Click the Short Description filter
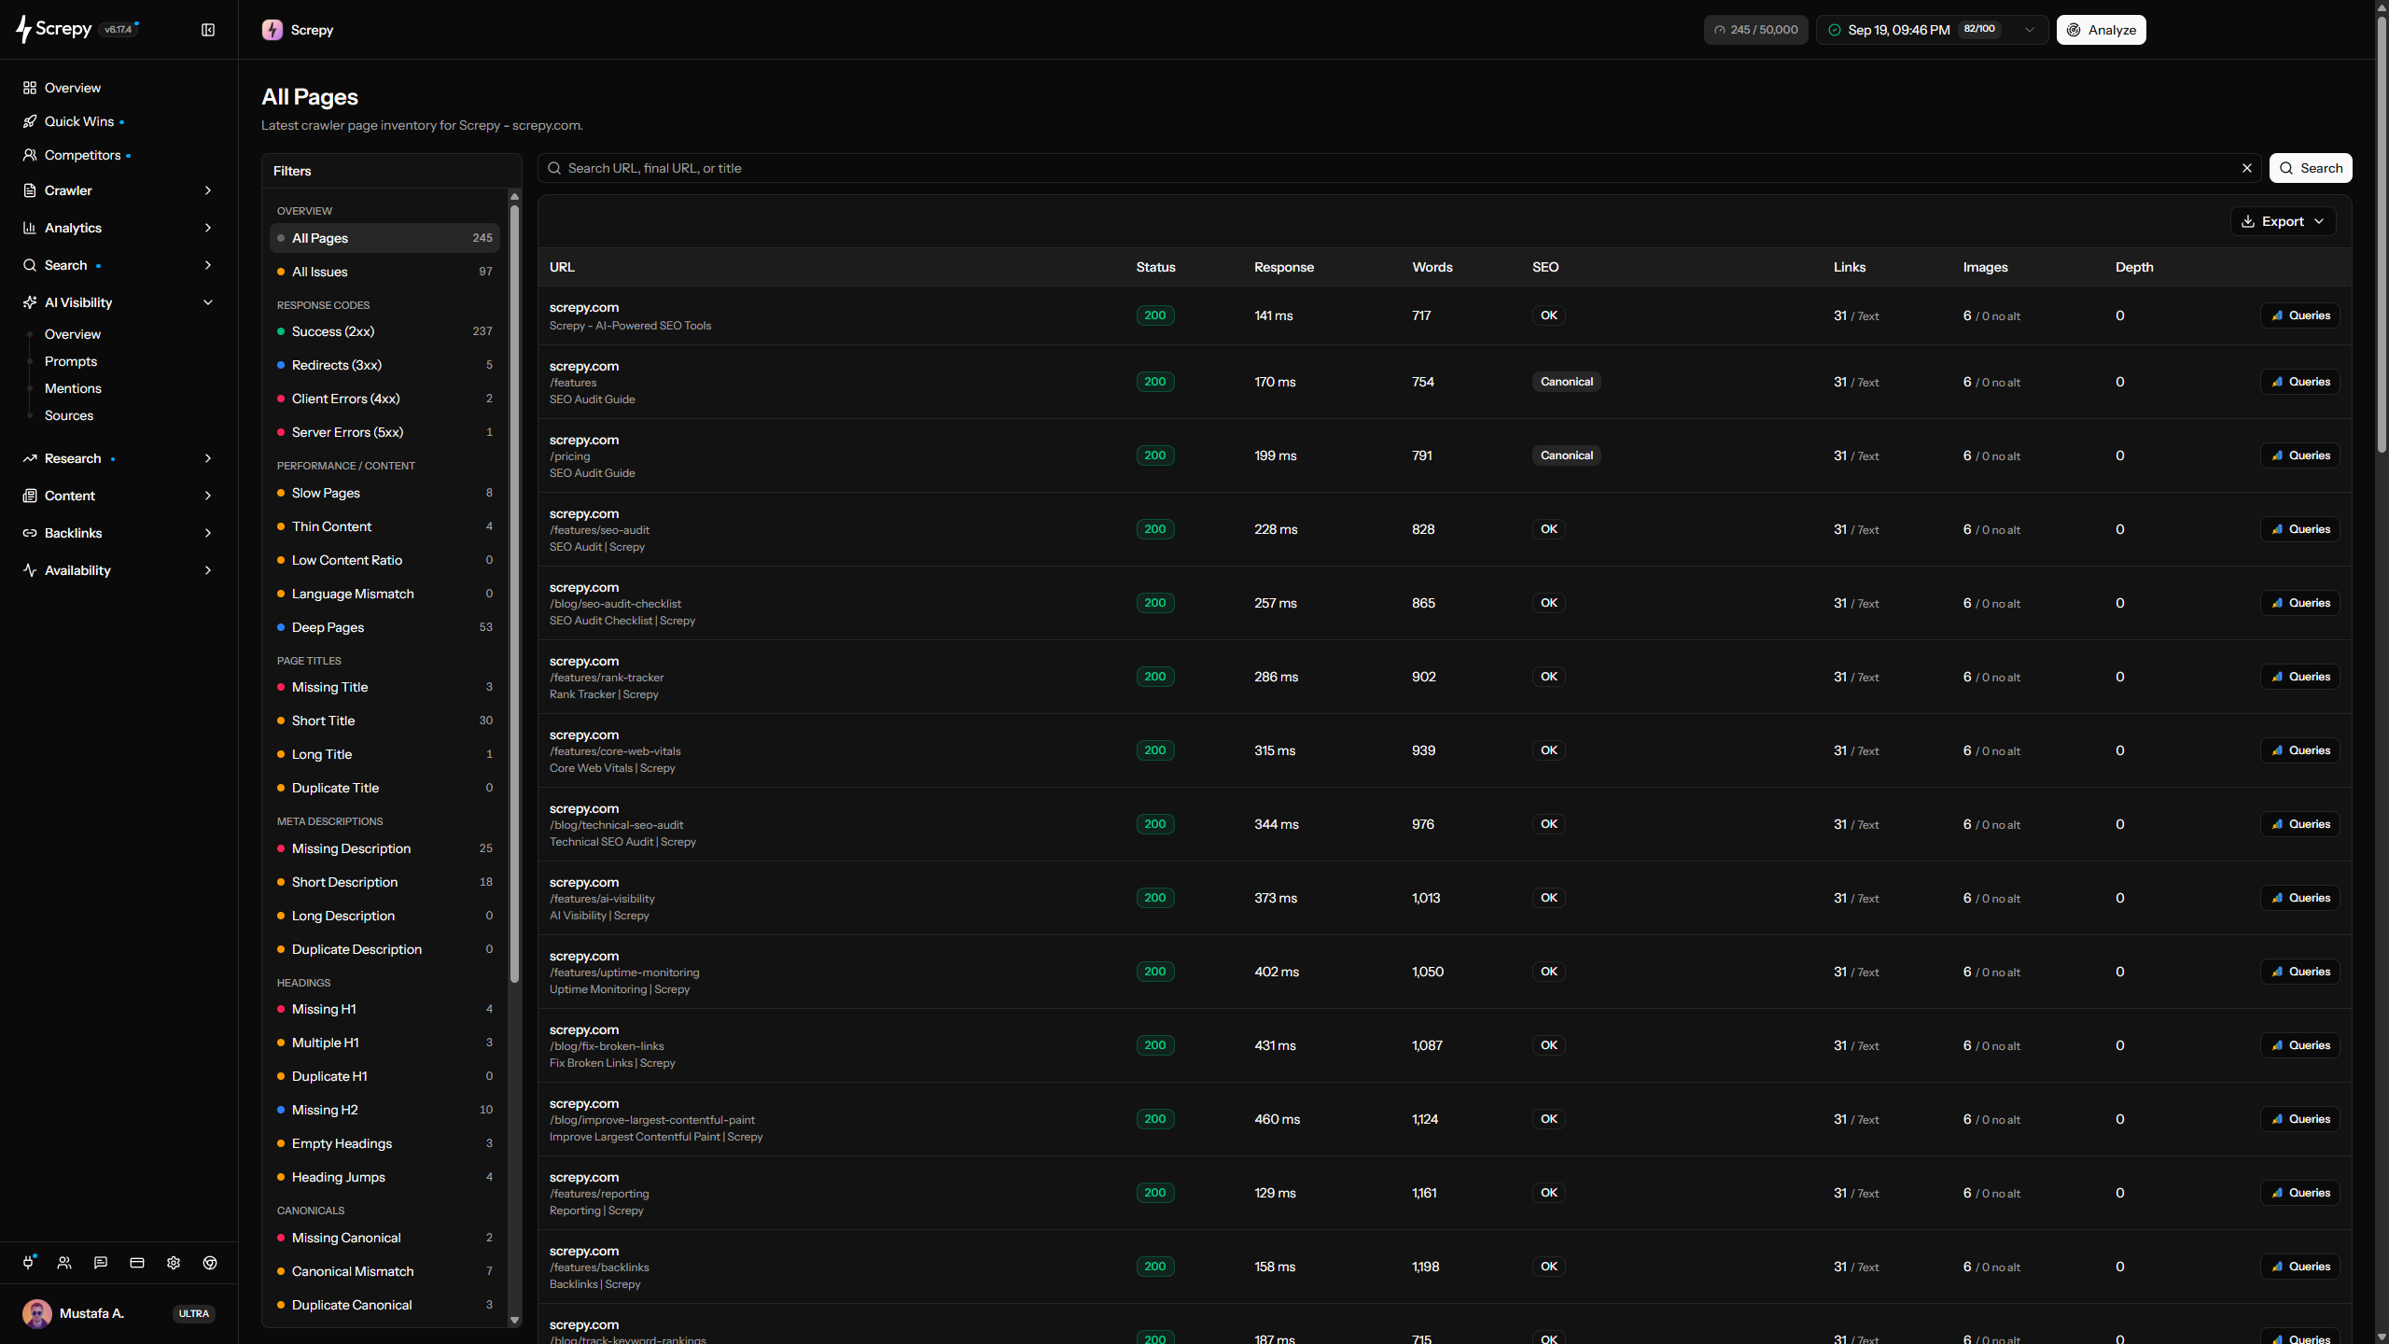Screen dimensions: 2389x1344 point(384,882)
